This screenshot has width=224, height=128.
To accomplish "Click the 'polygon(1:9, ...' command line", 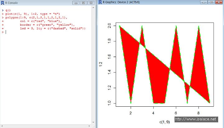I will 36,17.
